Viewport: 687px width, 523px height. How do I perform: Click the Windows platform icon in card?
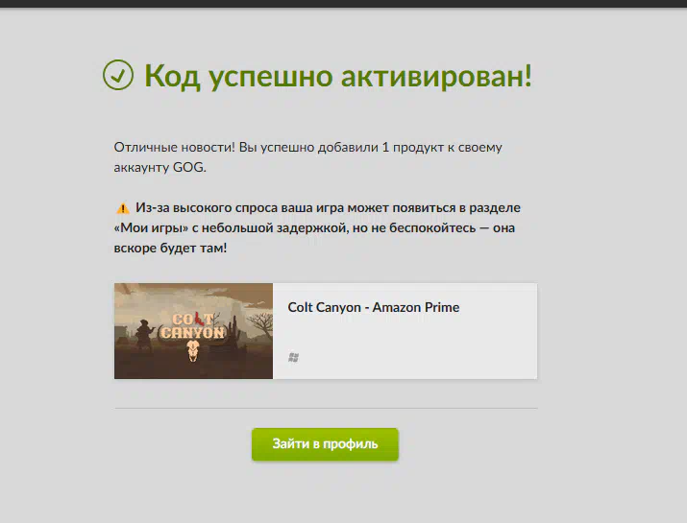coord(294,358)
